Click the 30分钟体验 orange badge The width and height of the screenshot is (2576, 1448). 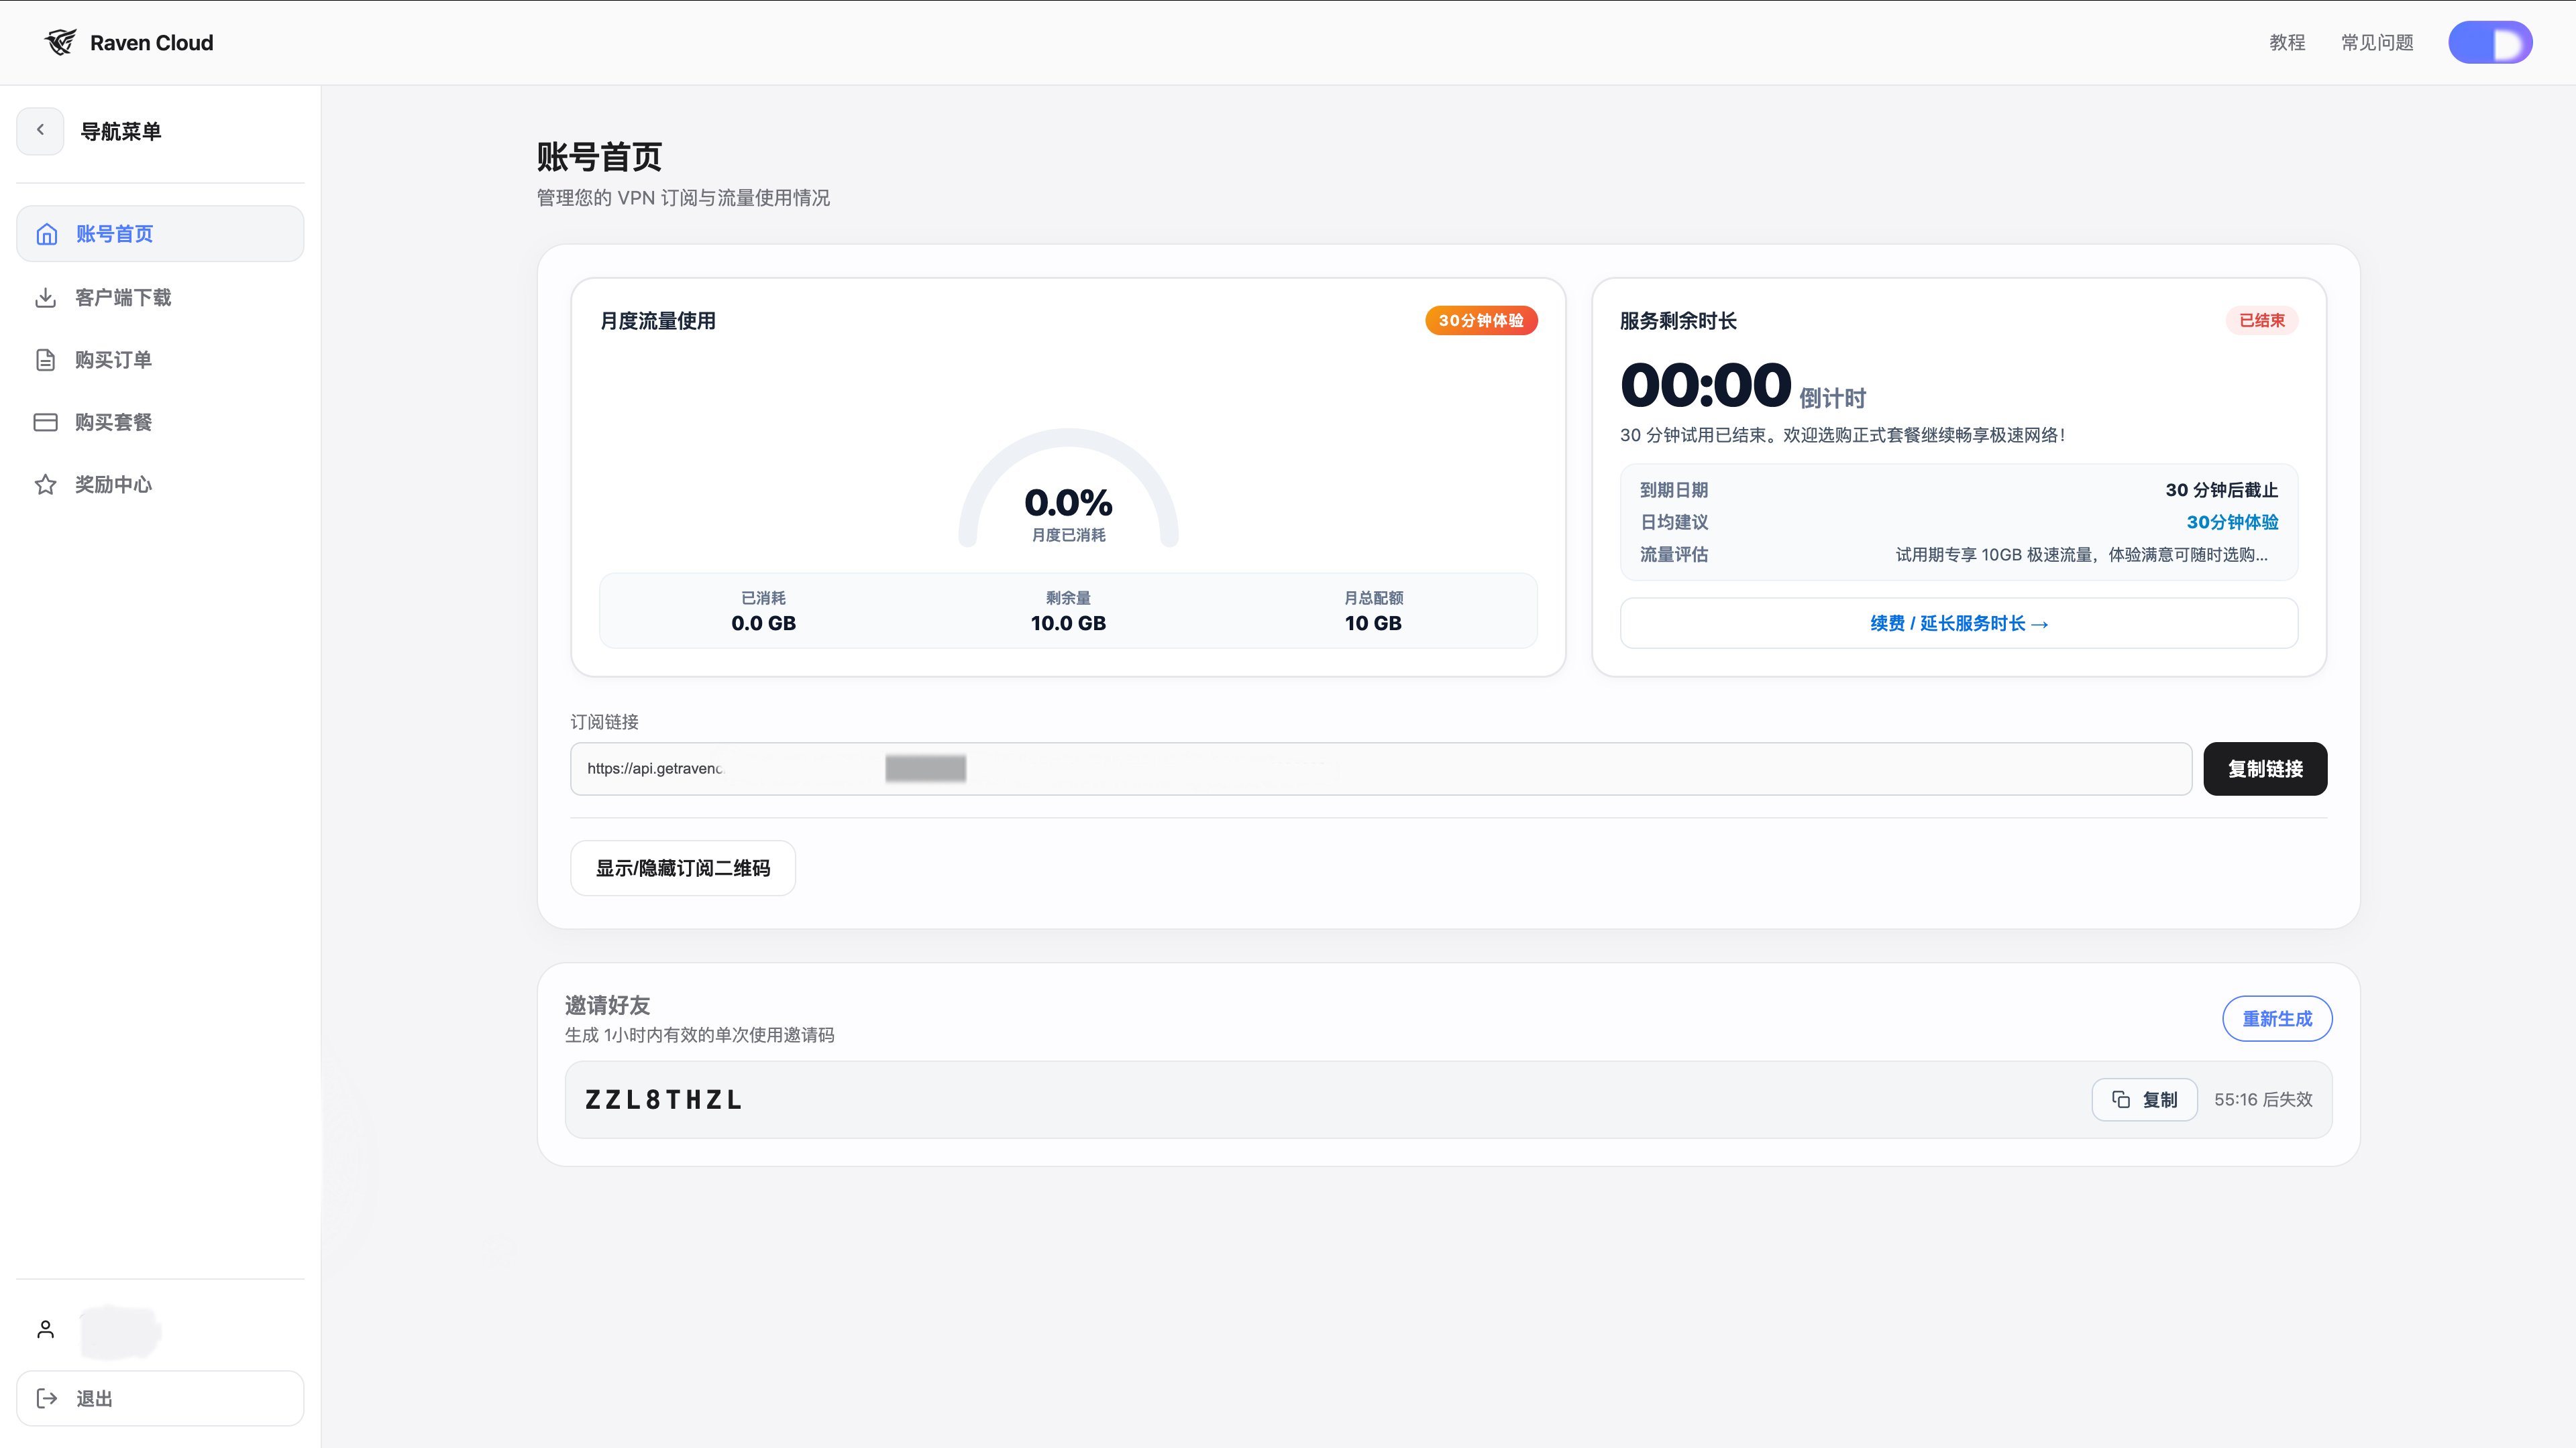(x=1481, y=321)
